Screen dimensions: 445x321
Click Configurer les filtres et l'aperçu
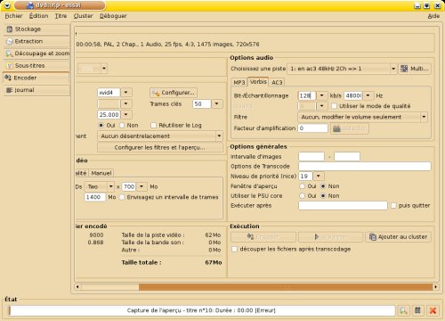pos(160,147)
